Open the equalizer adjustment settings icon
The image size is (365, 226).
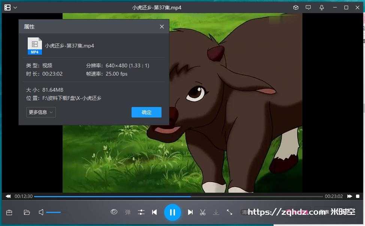tap(141, 212)
